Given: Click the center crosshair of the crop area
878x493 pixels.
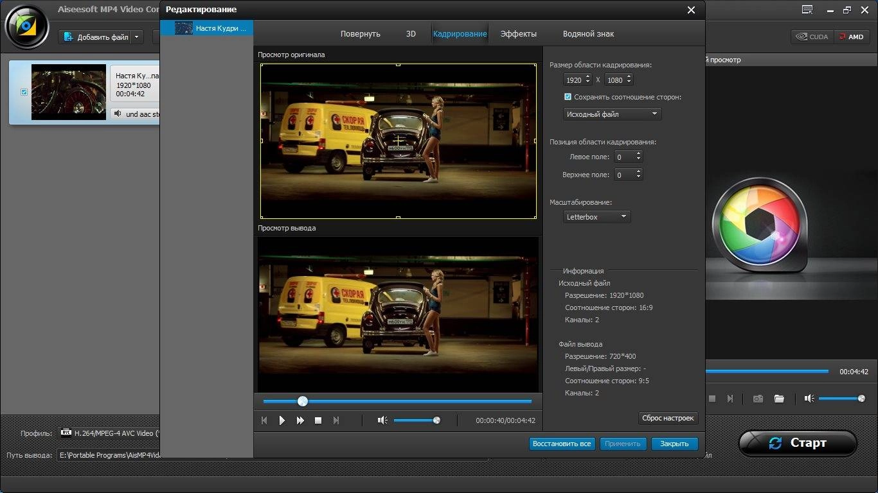Looking at the screenshot, I should click(399, 141).
